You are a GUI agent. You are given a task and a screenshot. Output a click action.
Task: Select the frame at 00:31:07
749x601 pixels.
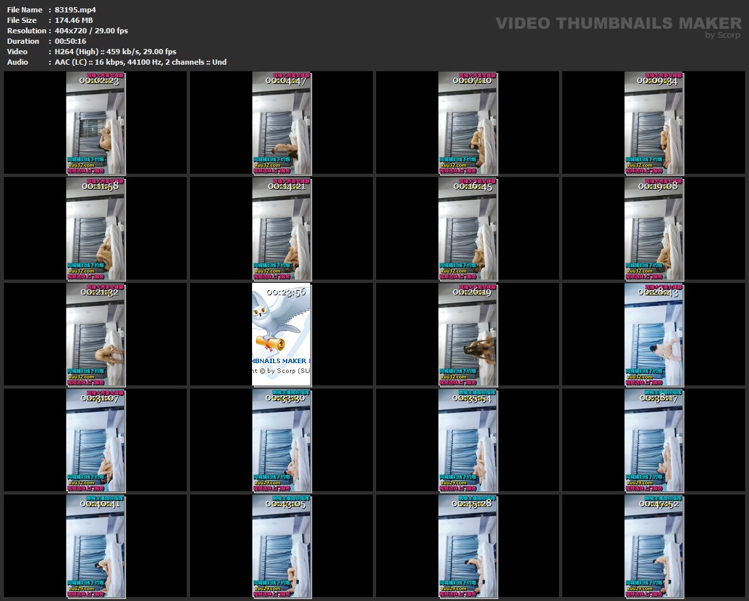click(95, 440)
